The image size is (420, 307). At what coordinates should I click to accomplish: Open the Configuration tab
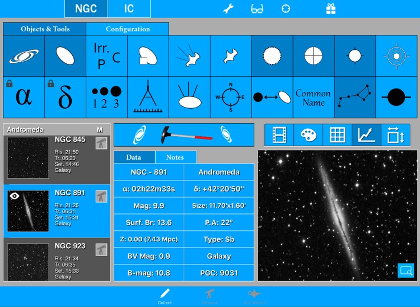[x=128, y=29]
